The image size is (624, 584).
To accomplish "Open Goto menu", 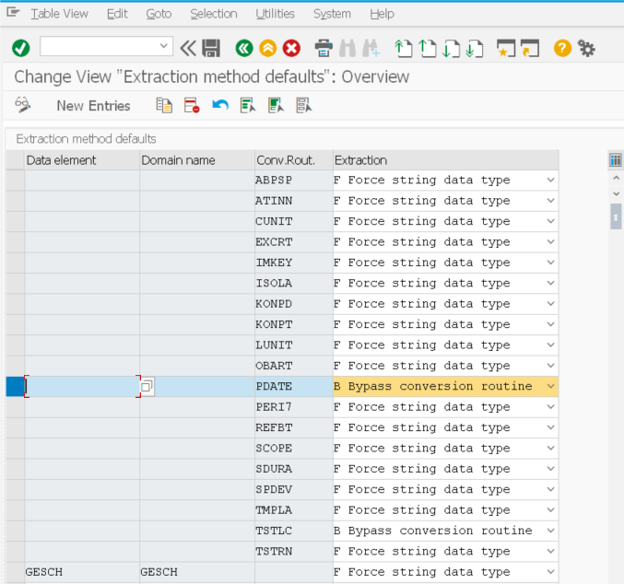I will click(159, 14).
